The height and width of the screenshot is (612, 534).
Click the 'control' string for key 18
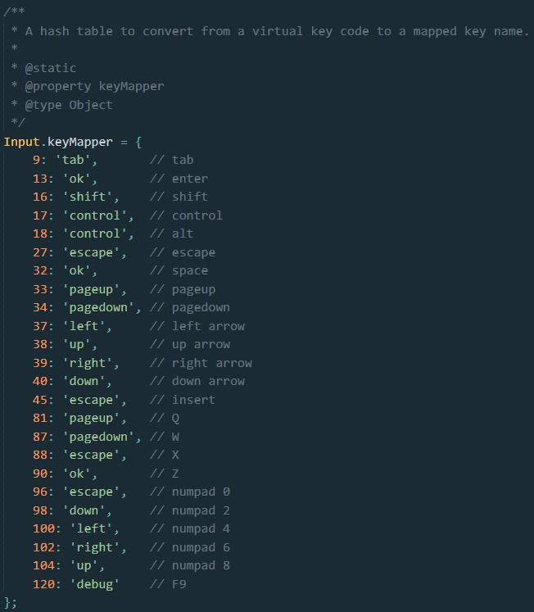pos(95,233)
